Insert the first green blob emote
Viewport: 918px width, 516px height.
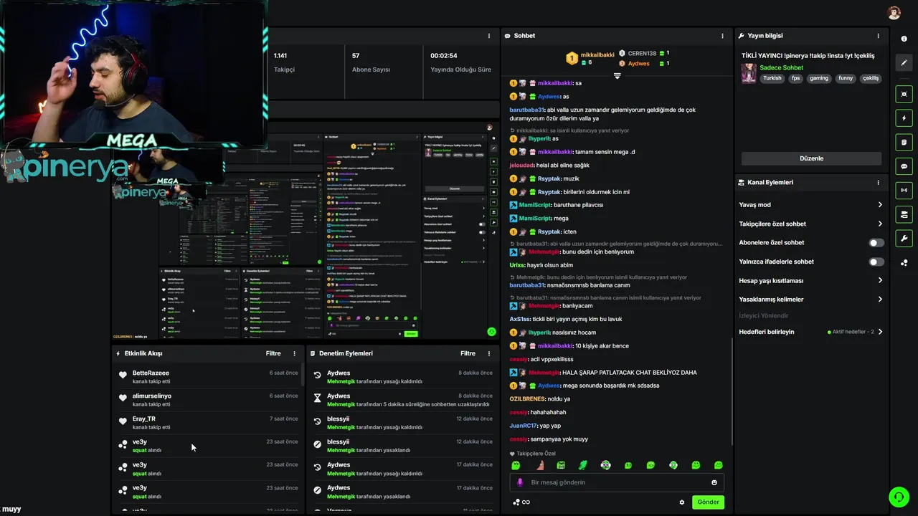click(x=516, y=465)
